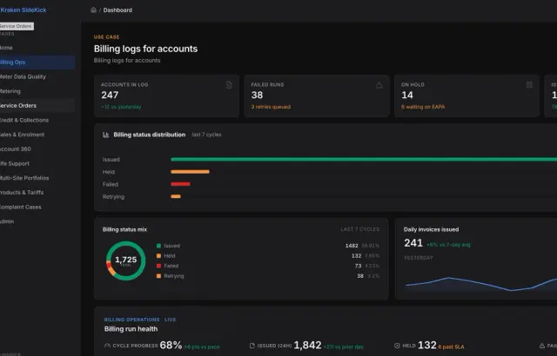Screen dimensions: 557x356
Task: Click the document icon on Accounts in Log card
Action: click(229, 85)
